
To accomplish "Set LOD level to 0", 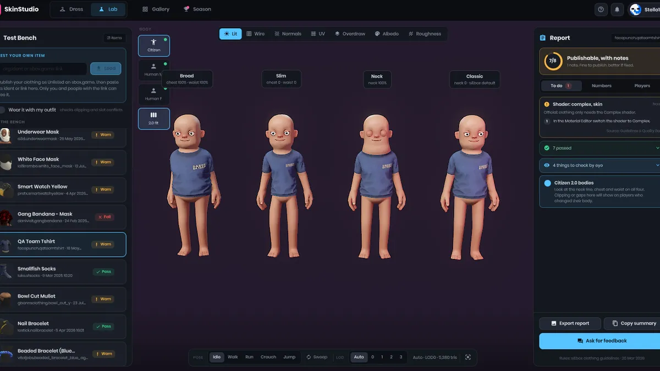I will [372, 357].
